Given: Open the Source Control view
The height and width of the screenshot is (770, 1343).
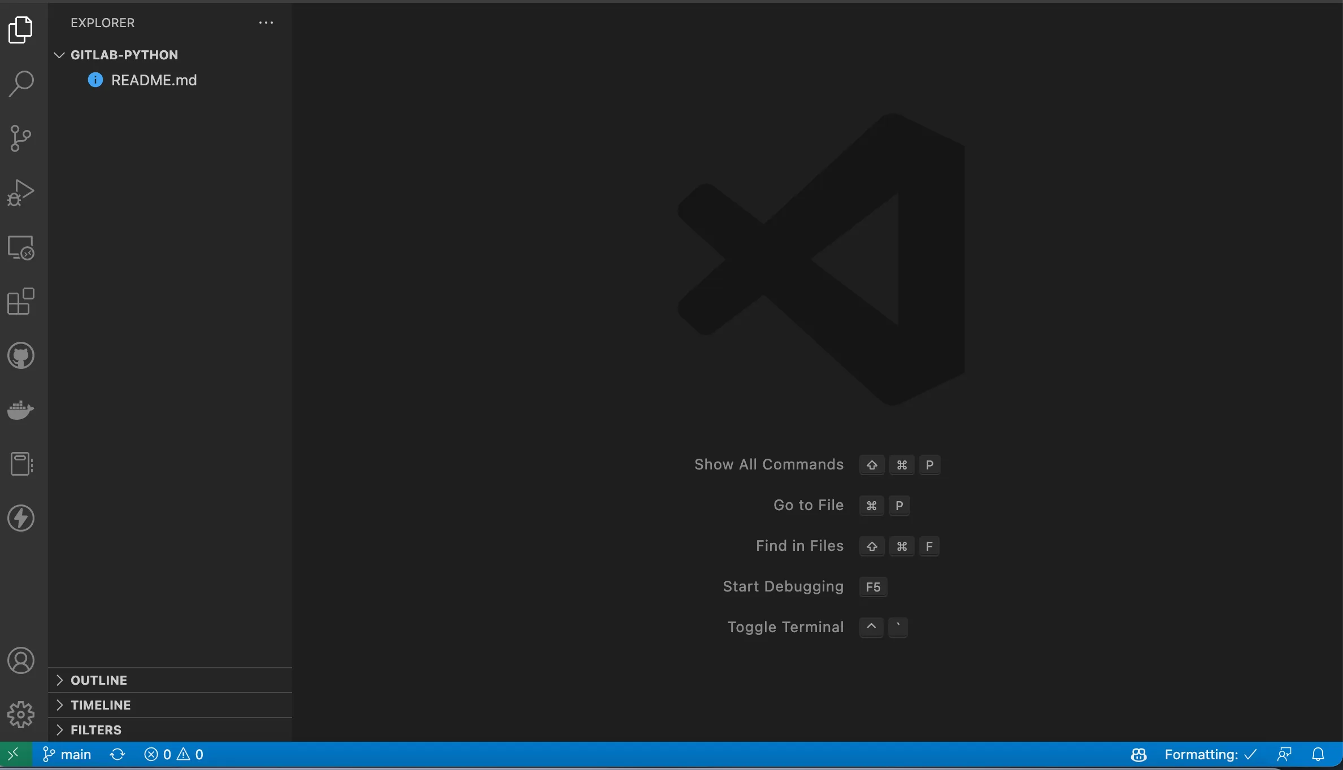Looking at the screenshot, I should click(21, 138).
